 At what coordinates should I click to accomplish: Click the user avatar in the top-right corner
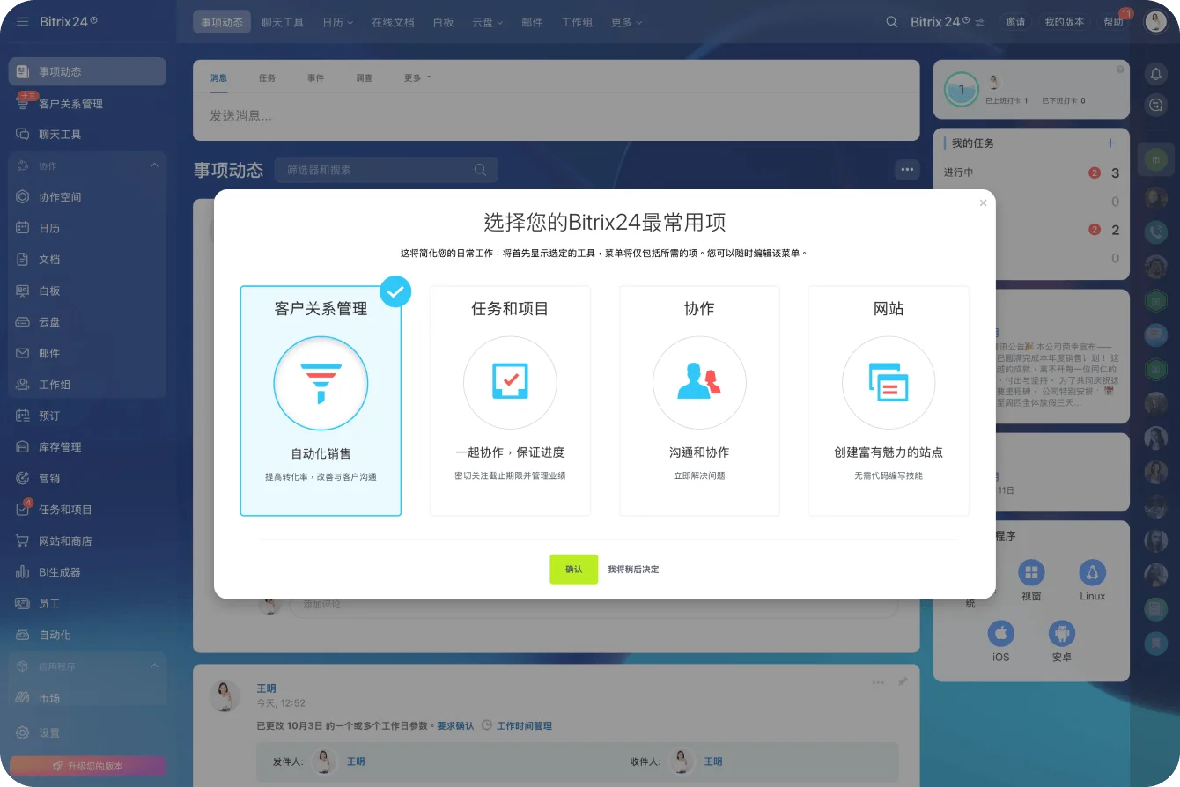[x=1155, y=22]
